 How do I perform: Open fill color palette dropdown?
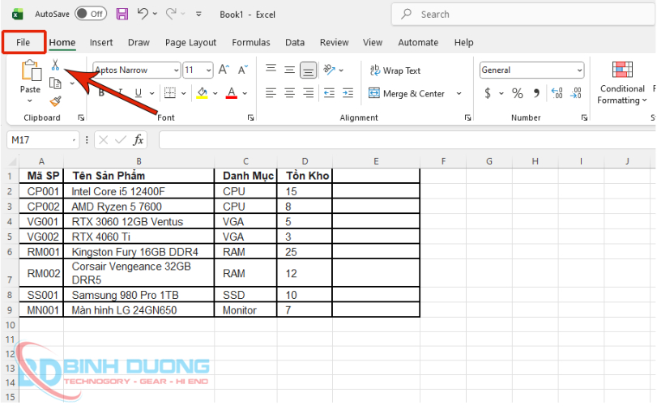(215, 93)
